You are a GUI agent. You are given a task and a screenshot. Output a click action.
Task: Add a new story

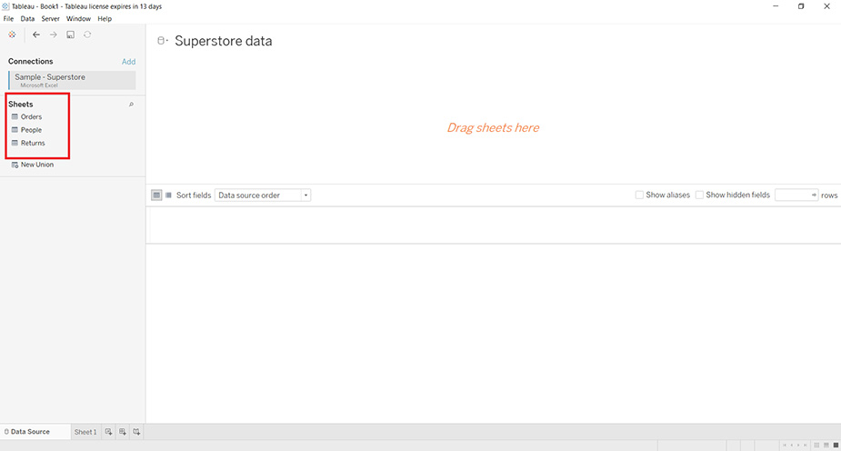pyautogui.click(x=136, y=432)
